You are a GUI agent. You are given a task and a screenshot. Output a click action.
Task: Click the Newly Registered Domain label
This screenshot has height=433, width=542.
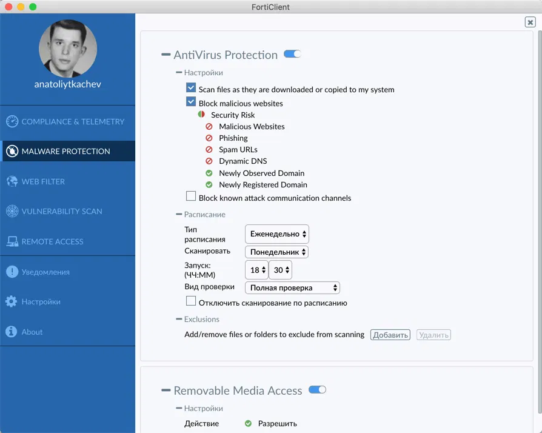[x=263, y=185]
